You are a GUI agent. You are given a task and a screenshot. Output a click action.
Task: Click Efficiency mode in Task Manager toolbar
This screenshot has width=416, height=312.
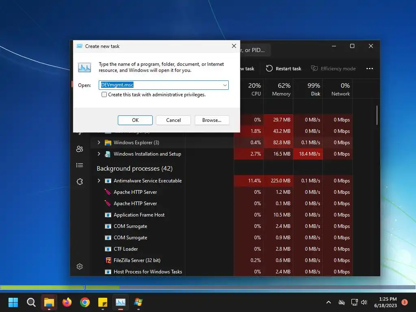[333, 68]
